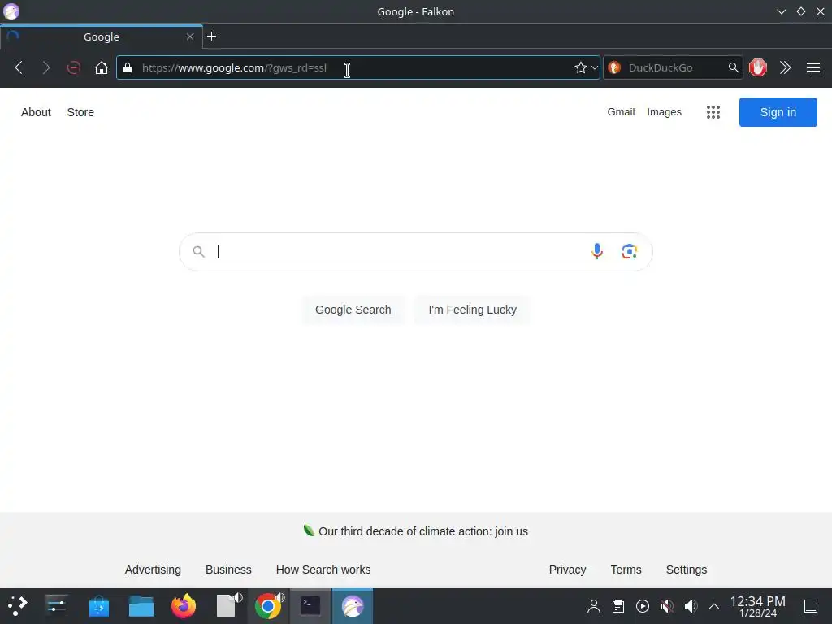832x624 pixels.
Task: Open the KDE application launcher
Action: click(x=18, y=606)
